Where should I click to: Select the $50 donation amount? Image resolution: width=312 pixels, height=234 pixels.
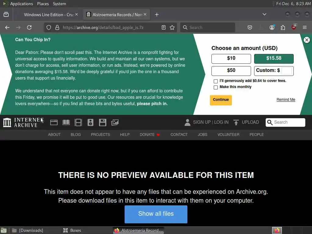tap(231, 71)
